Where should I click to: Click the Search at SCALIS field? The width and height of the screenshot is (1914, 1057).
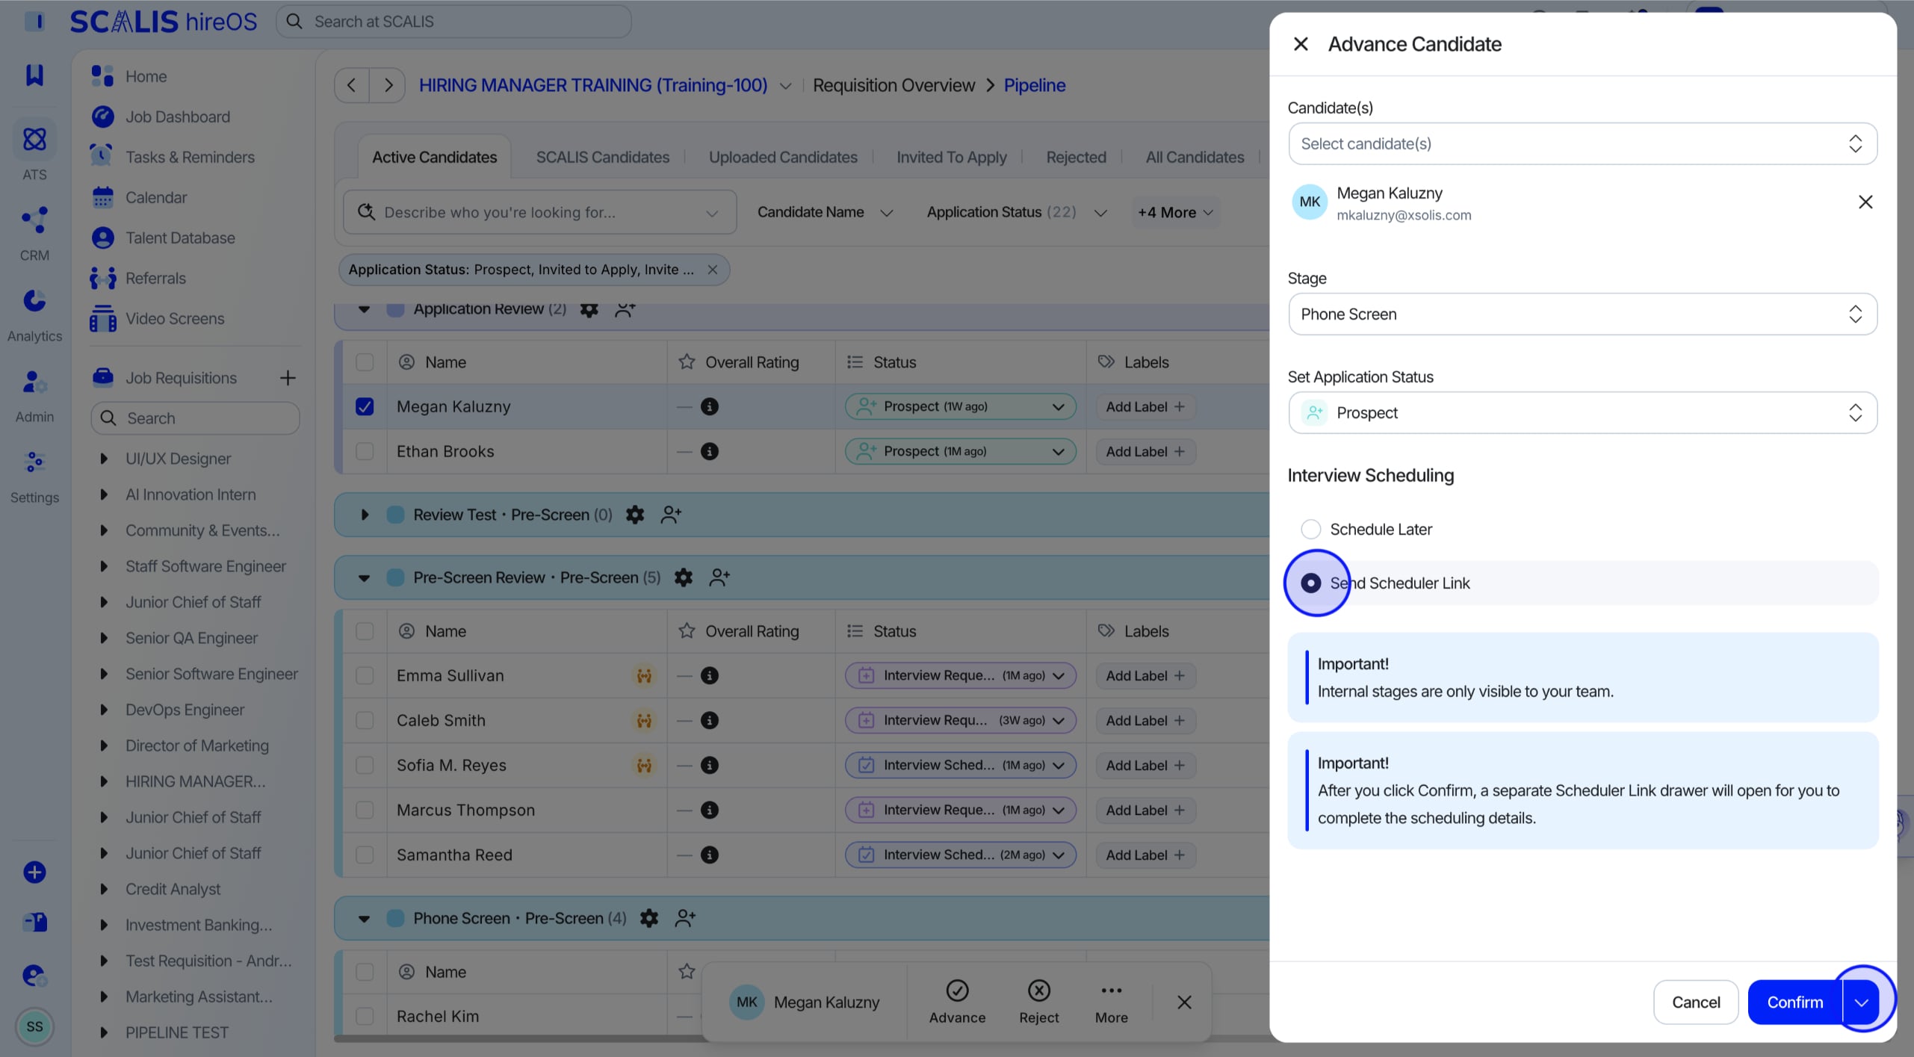(453, 22)
